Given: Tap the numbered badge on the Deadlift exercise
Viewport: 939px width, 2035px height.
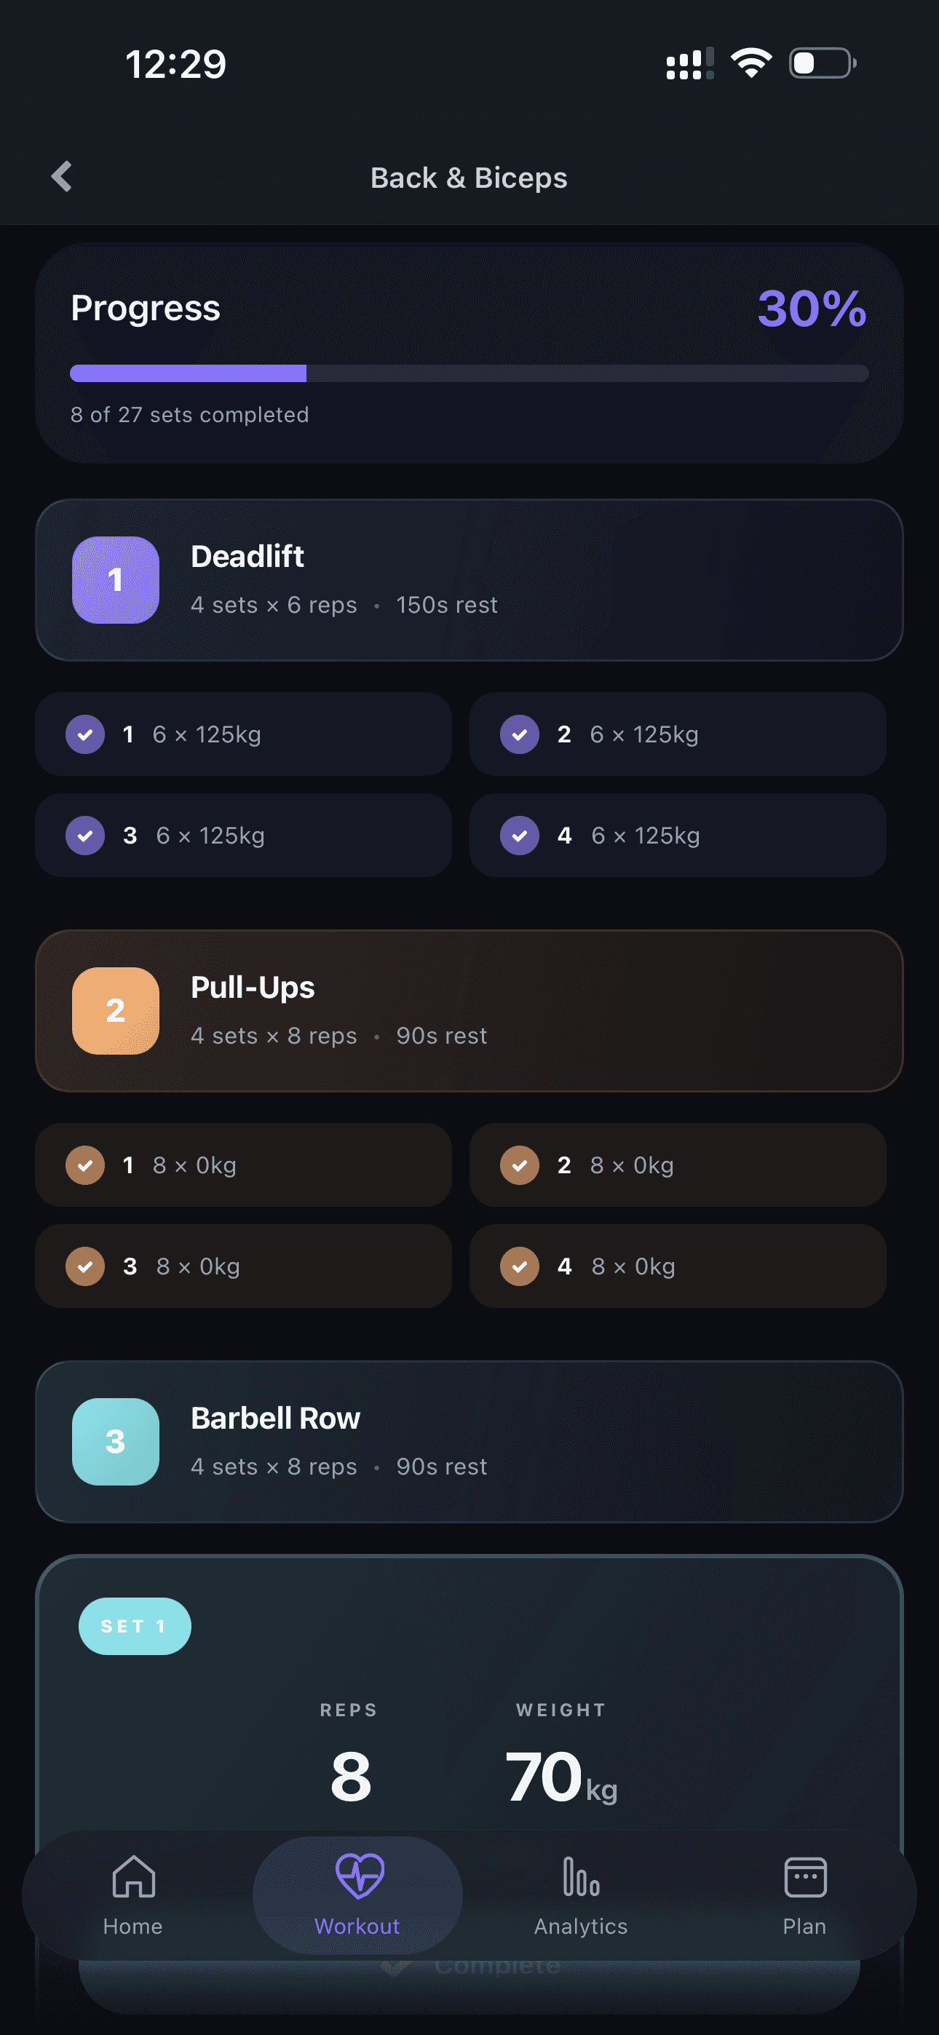Looking at the screenshot, I should [x=116, y=579].
